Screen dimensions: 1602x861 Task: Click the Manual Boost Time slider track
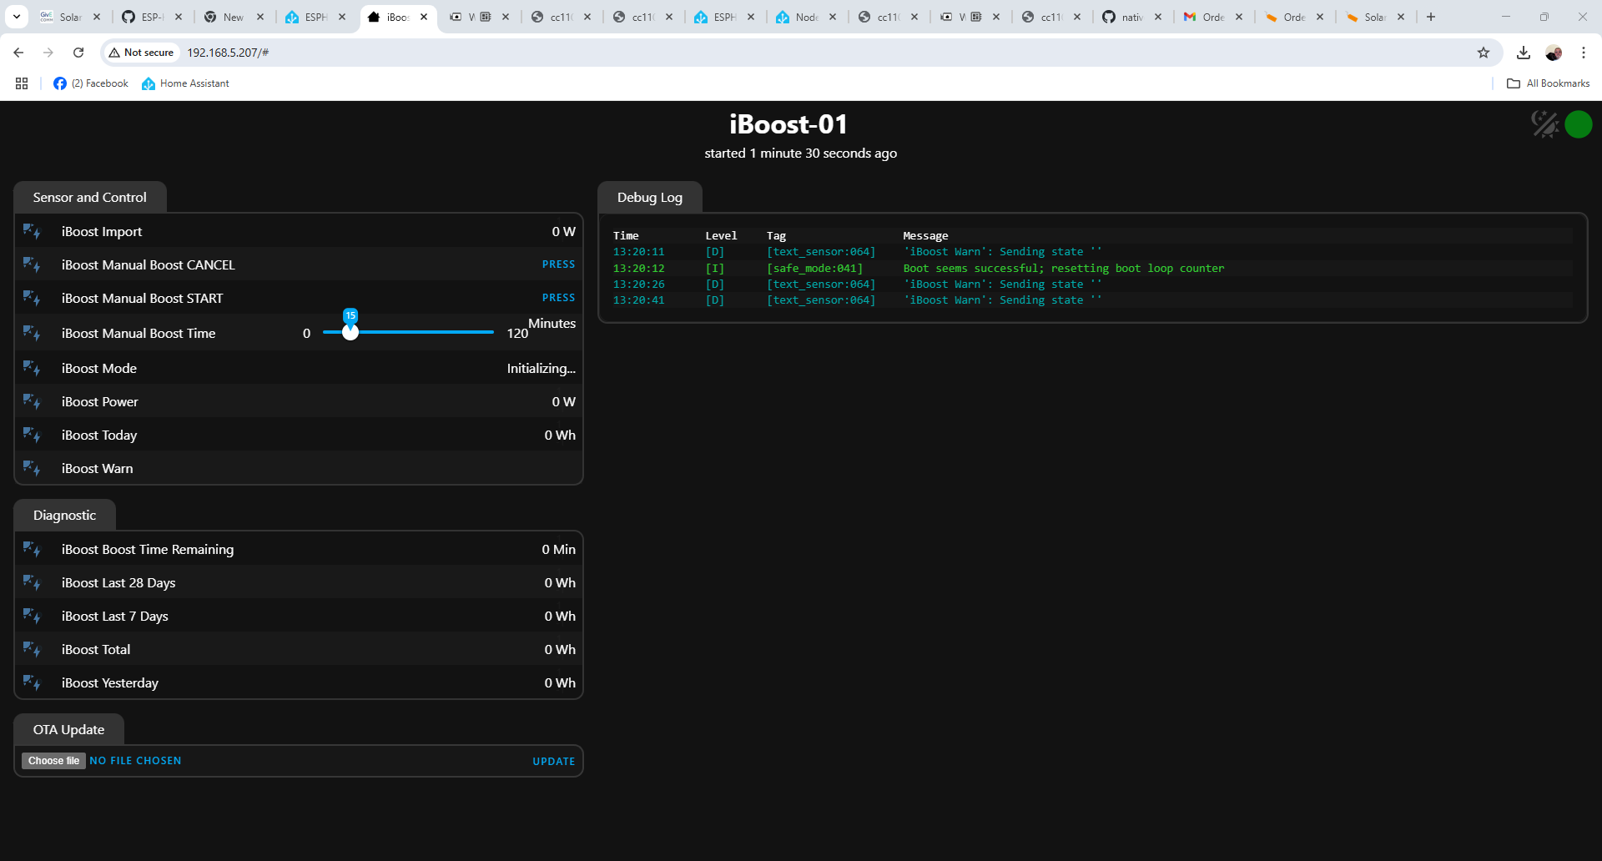click(x=408, y=332)
